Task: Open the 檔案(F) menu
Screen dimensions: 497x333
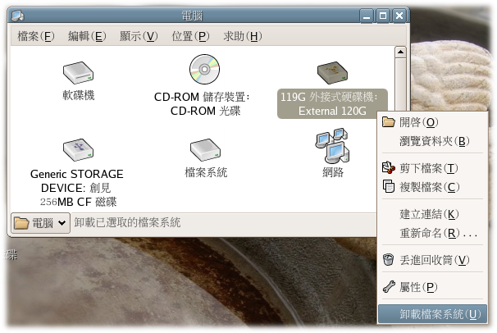Action: pyautogui.click(x=36, y=36)
